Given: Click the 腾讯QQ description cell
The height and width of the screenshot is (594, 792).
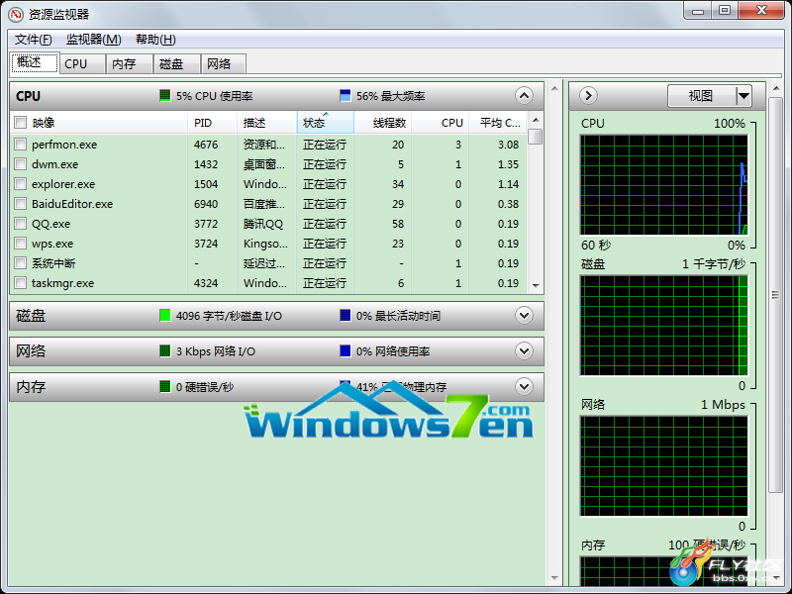Looking at the screenshot, I should (263, 224).
